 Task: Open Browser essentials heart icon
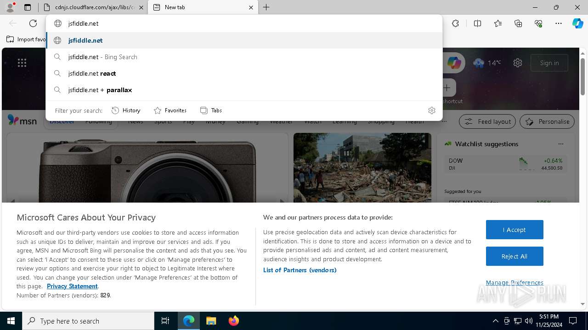538,23
